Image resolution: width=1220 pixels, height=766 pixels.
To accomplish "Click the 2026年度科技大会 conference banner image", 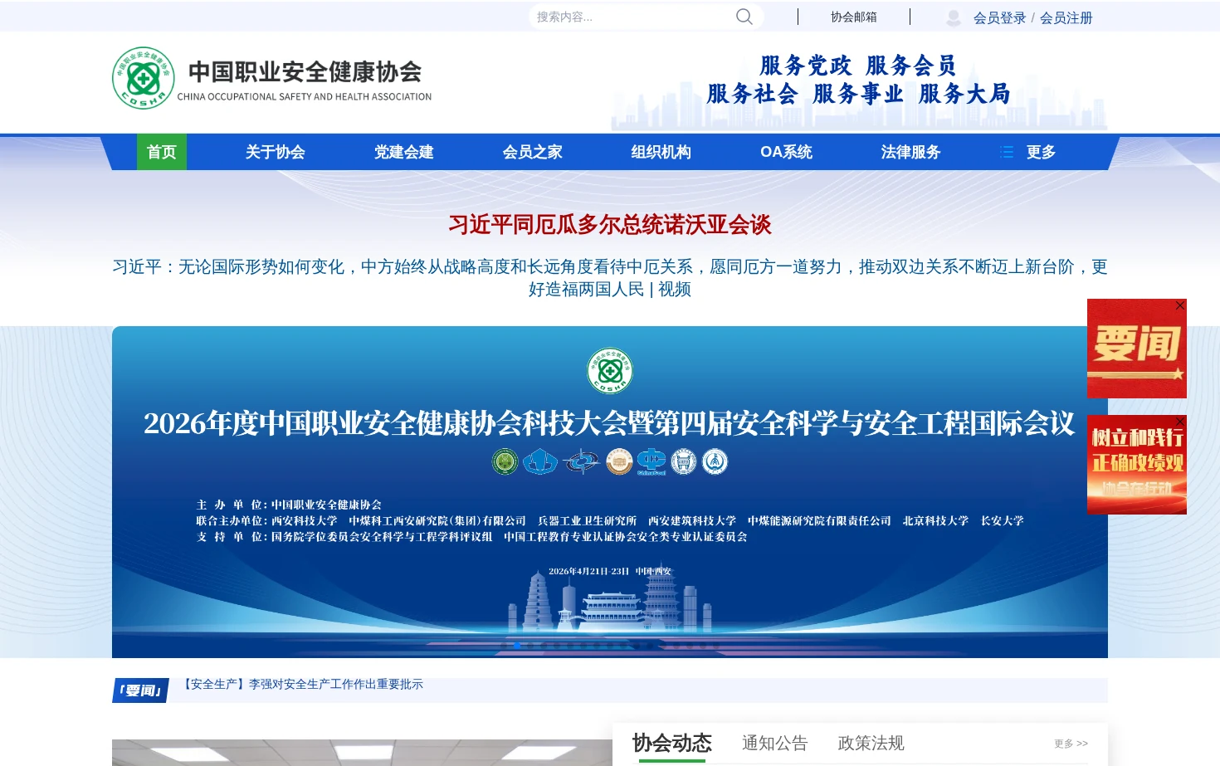I will pyautogui.click(x=610, y=492).
